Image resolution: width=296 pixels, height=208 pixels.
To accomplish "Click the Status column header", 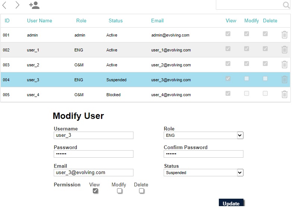I will click(116, 21).
